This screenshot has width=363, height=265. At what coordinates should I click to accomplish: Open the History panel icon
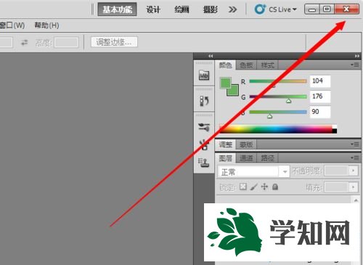coord(204,101)
